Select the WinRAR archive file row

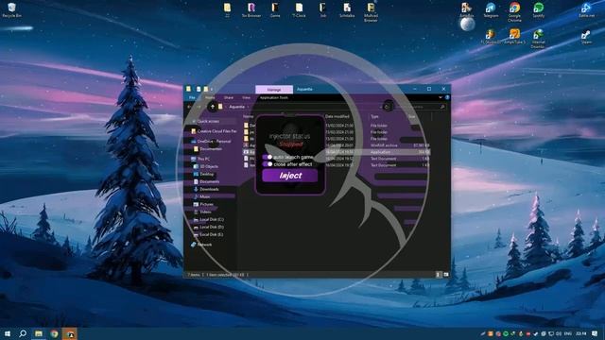[x=337, y=145]
